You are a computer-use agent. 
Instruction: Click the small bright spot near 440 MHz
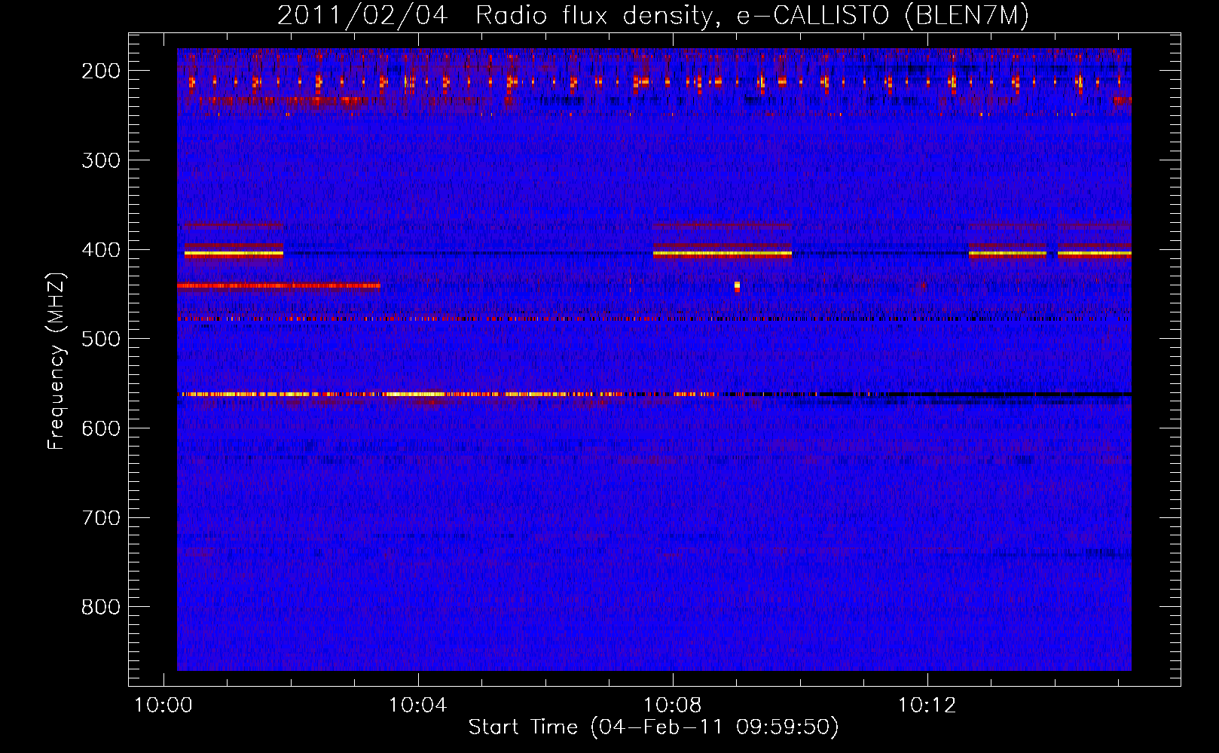(737, 286)
